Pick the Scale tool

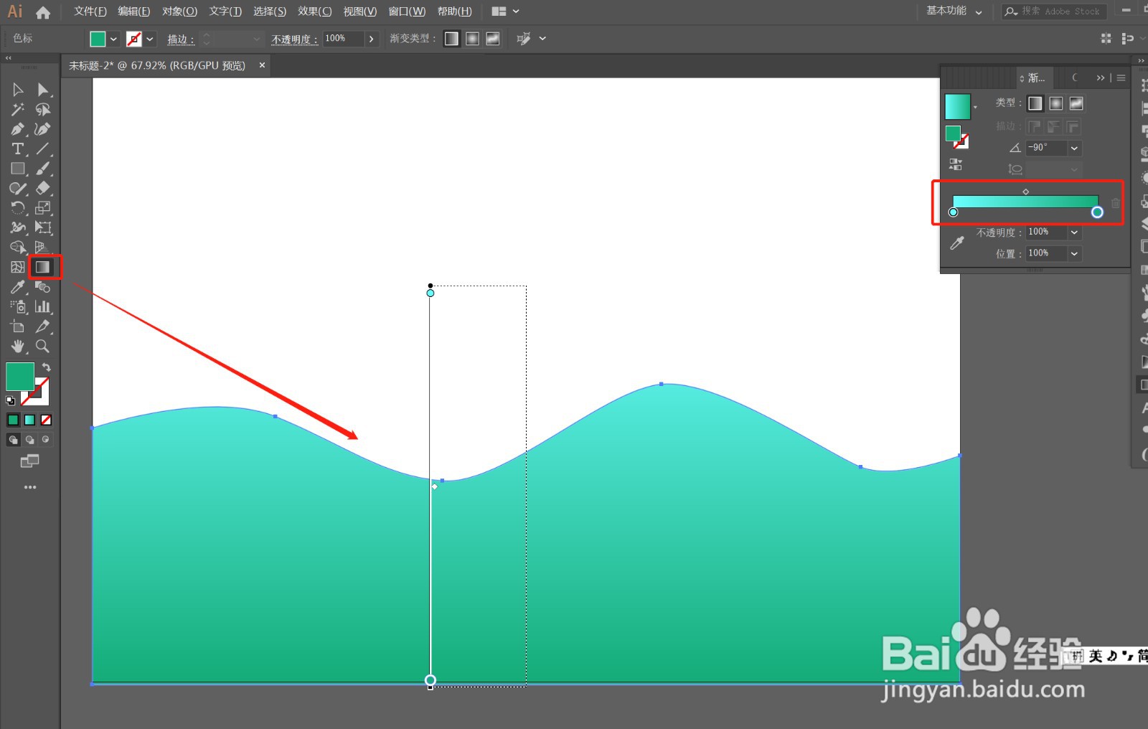coord(43,208)
